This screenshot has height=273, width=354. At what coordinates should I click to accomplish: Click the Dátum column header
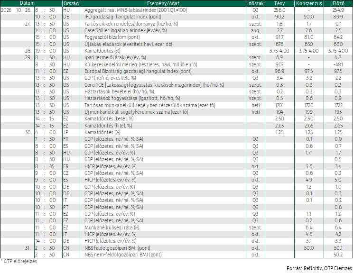(28, 3)
